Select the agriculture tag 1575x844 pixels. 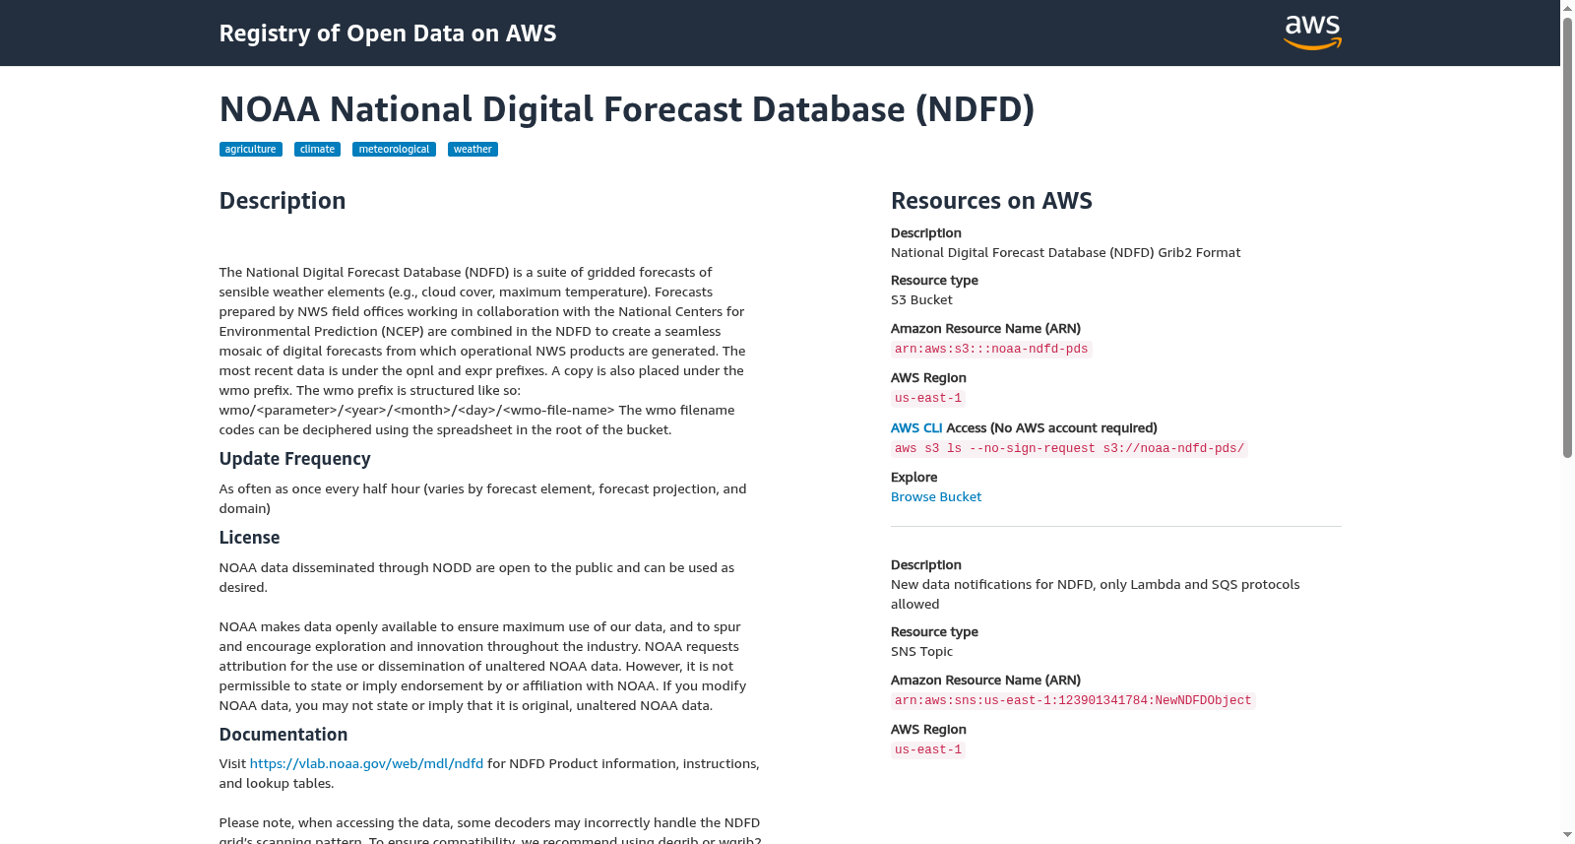click(250, 150)
